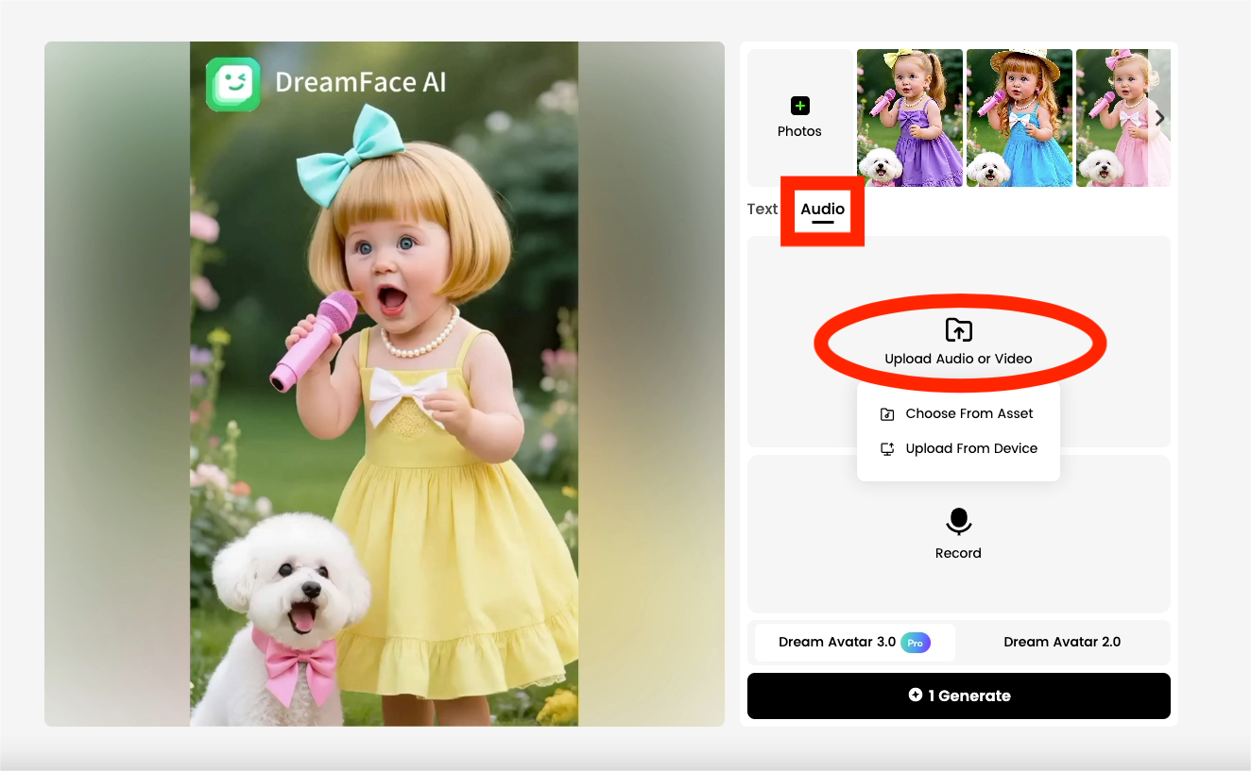Select the Dream Avatar 3.0 option
The image size is (1251, 771).
tap(836, 642)
